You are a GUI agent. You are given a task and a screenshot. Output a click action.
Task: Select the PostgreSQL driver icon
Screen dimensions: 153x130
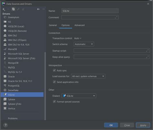click(5, 86)
